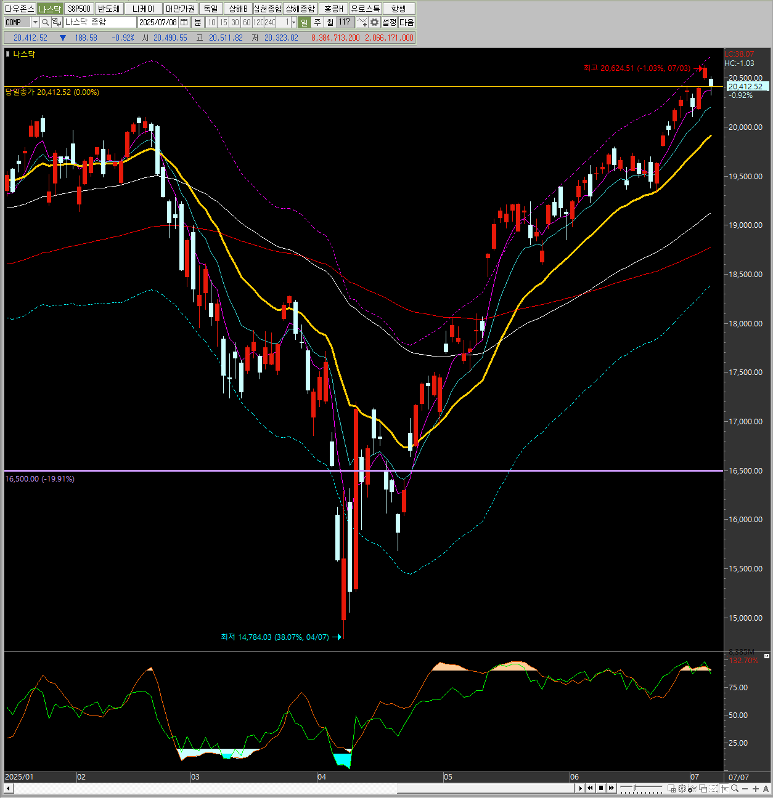The image size is (773, 798).
Task: Click the linked-symbol icon beside search
Action: click(56, 22)
